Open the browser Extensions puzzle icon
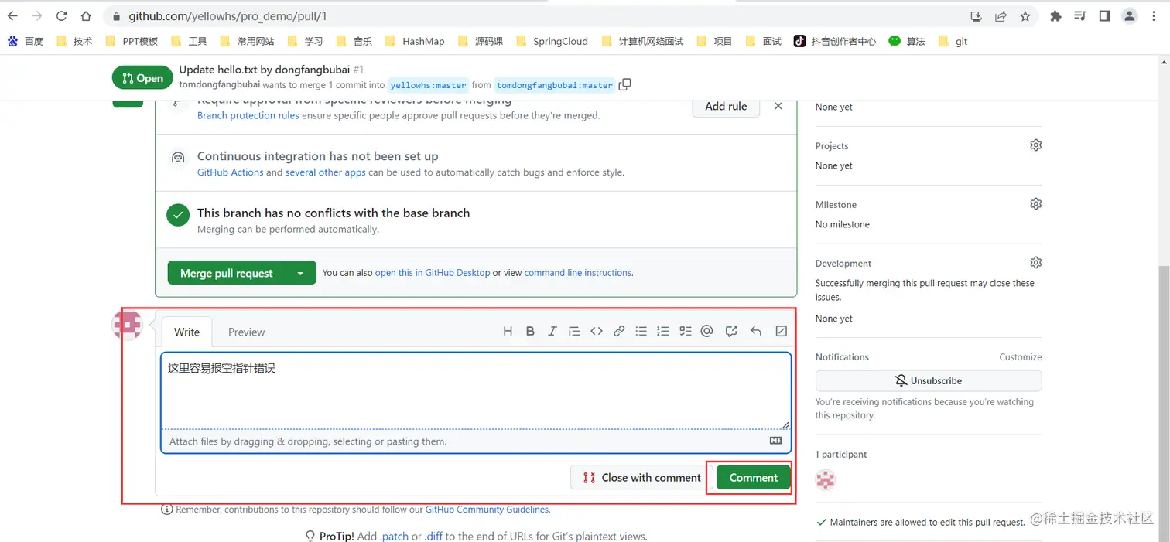The image size is (1170, 542). pos(1055,15)
